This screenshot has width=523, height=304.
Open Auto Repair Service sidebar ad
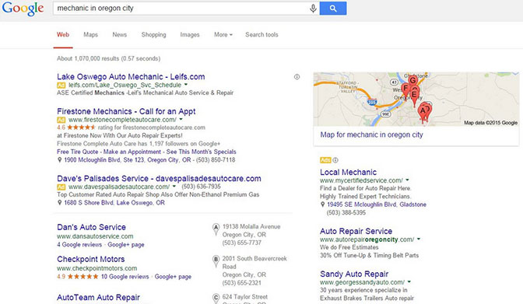(x=356, y=232)
